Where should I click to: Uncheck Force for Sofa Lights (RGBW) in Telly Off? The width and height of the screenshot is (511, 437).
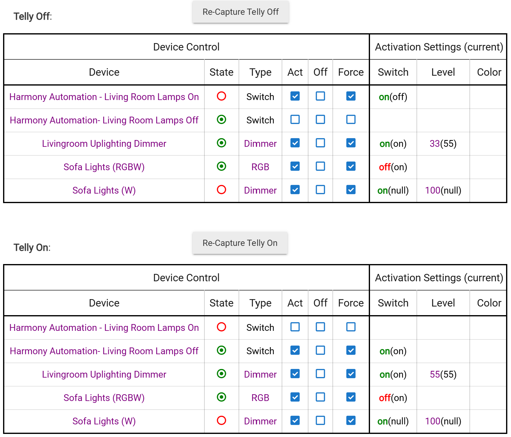(351, 166)
